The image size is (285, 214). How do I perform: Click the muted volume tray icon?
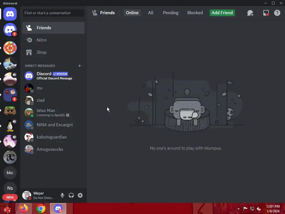[259, 208]
